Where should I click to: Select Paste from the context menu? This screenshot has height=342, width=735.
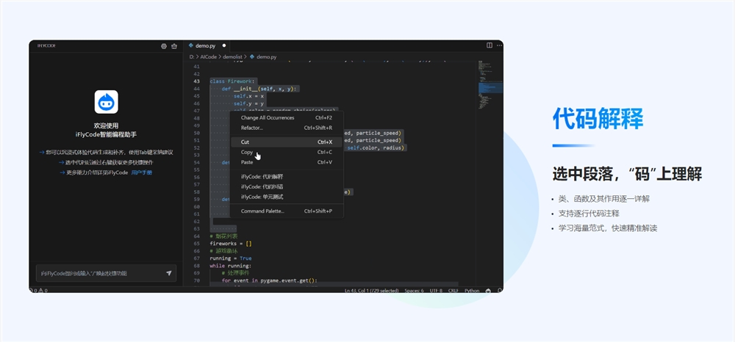[x=287, y=162]
